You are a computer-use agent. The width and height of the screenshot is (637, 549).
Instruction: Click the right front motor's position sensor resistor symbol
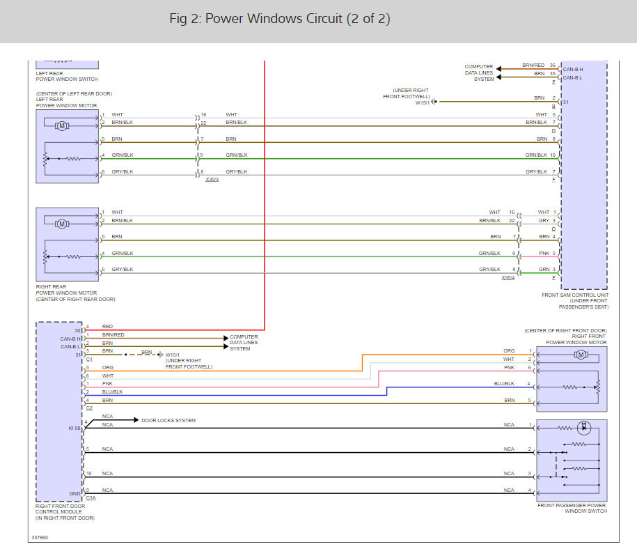pos(571,386)
